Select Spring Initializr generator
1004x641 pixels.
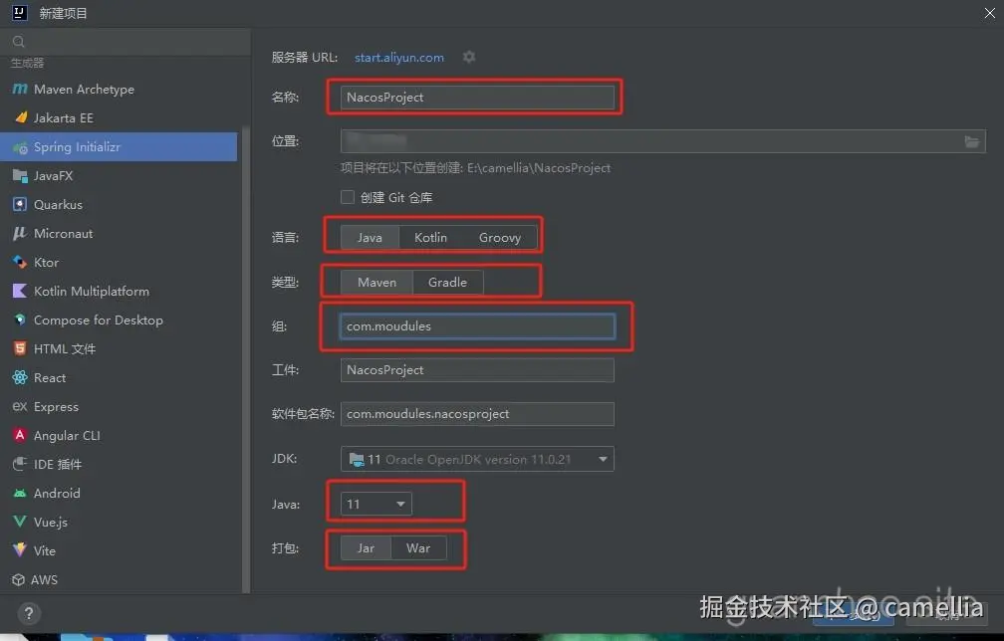pos(120,147)
